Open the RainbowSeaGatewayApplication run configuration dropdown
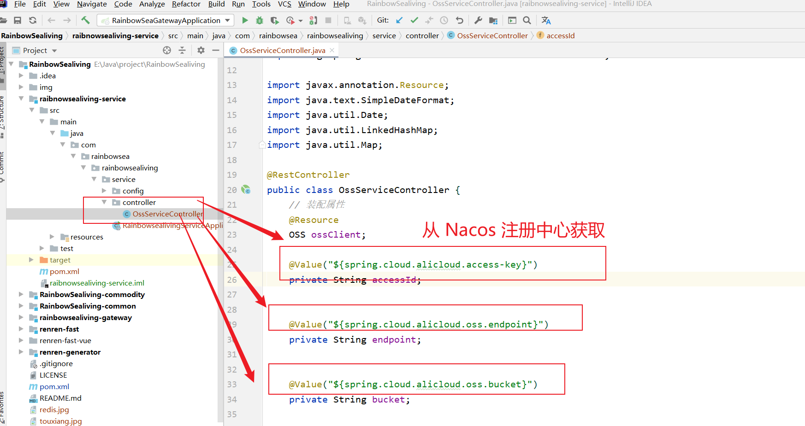 pos(166,20)
